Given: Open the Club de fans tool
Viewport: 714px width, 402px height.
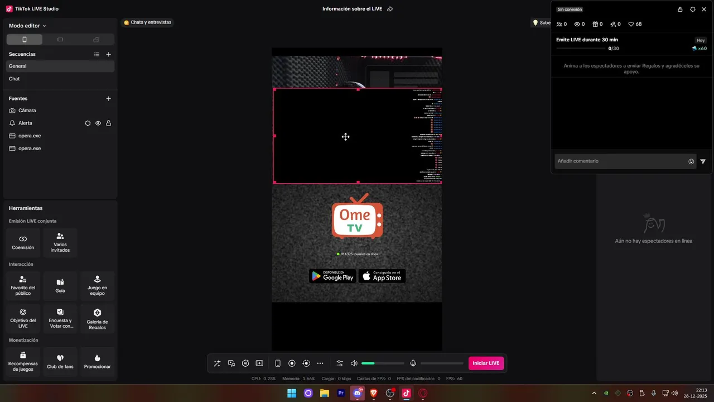Looking at the screenshot, I should click(60, 362).
